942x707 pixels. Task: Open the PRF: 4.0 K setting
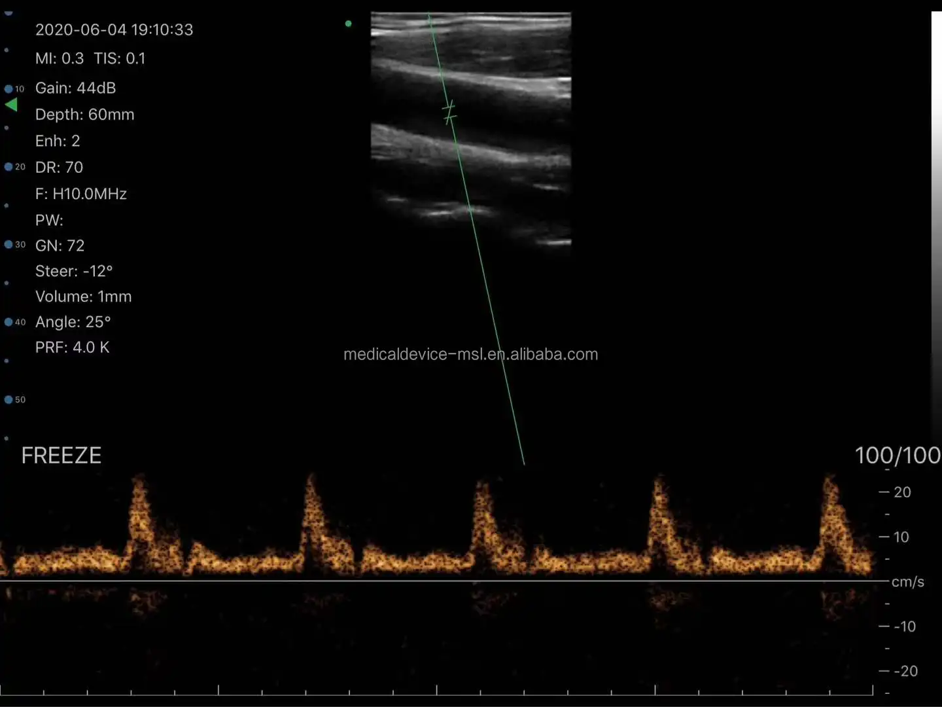[x=72, y=347]
